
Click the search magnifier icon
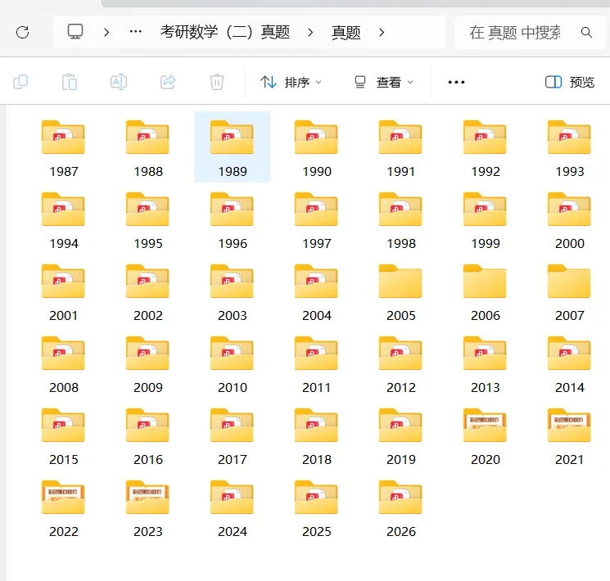pyautogui.click(x=586, y=32)
